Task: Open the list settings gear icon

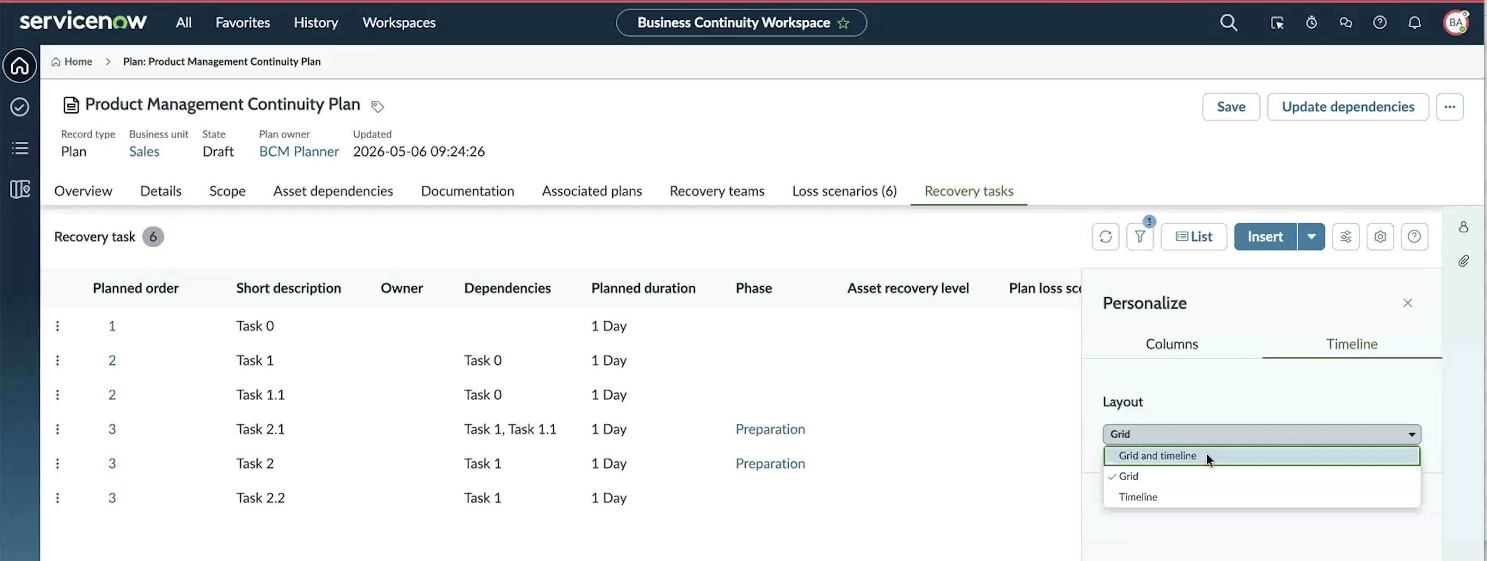Action: 1380,237
